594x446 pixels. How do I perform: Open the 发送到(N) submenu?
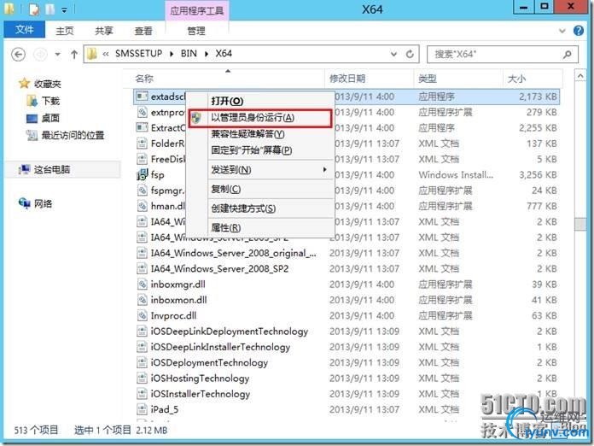[261, 169]
